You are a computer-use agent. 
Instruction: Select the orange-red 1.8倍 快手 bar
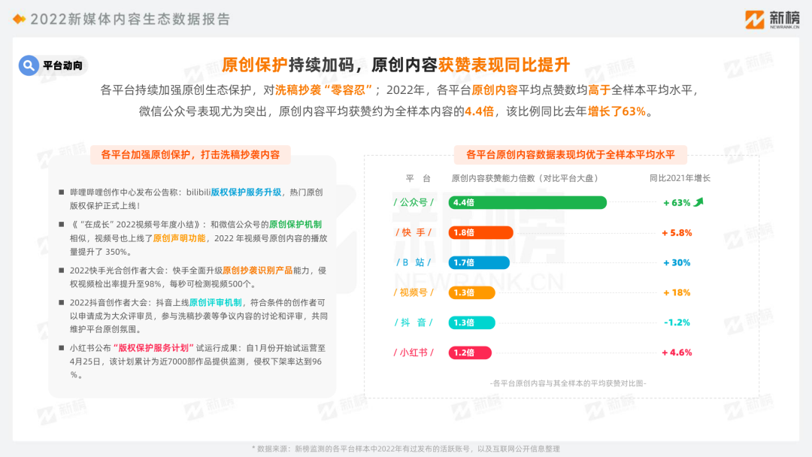480,232
